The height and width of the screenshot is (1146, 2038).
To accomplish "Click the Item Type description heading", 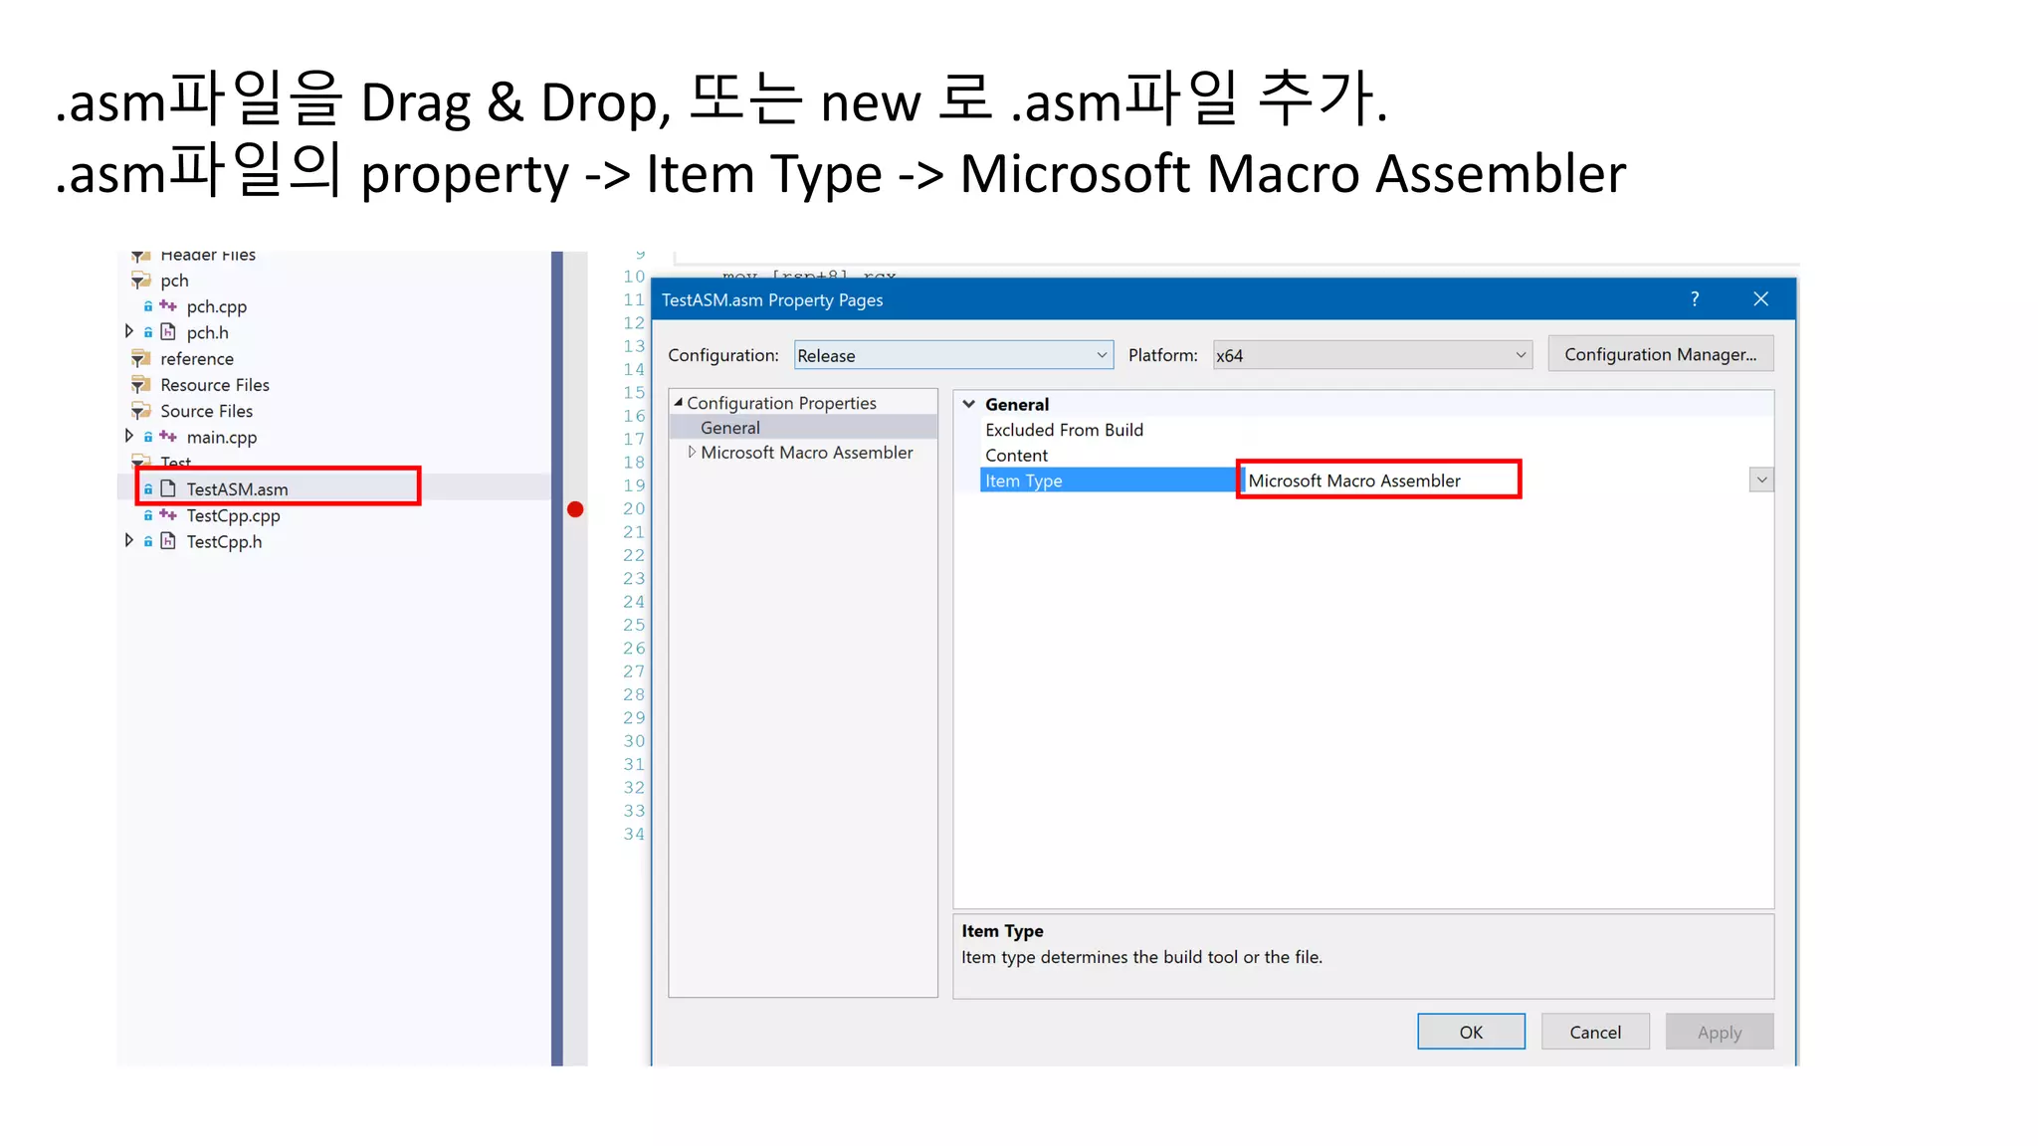I will click(1002, 931).
